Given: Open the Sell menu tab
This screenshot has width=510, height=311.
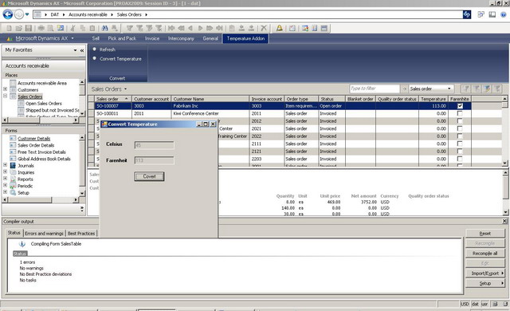Looking at the screenshot, I should pos(96,38).
